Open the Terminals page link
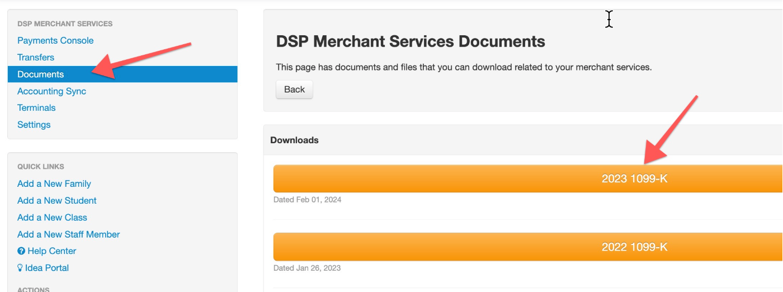 coord(36,107)
